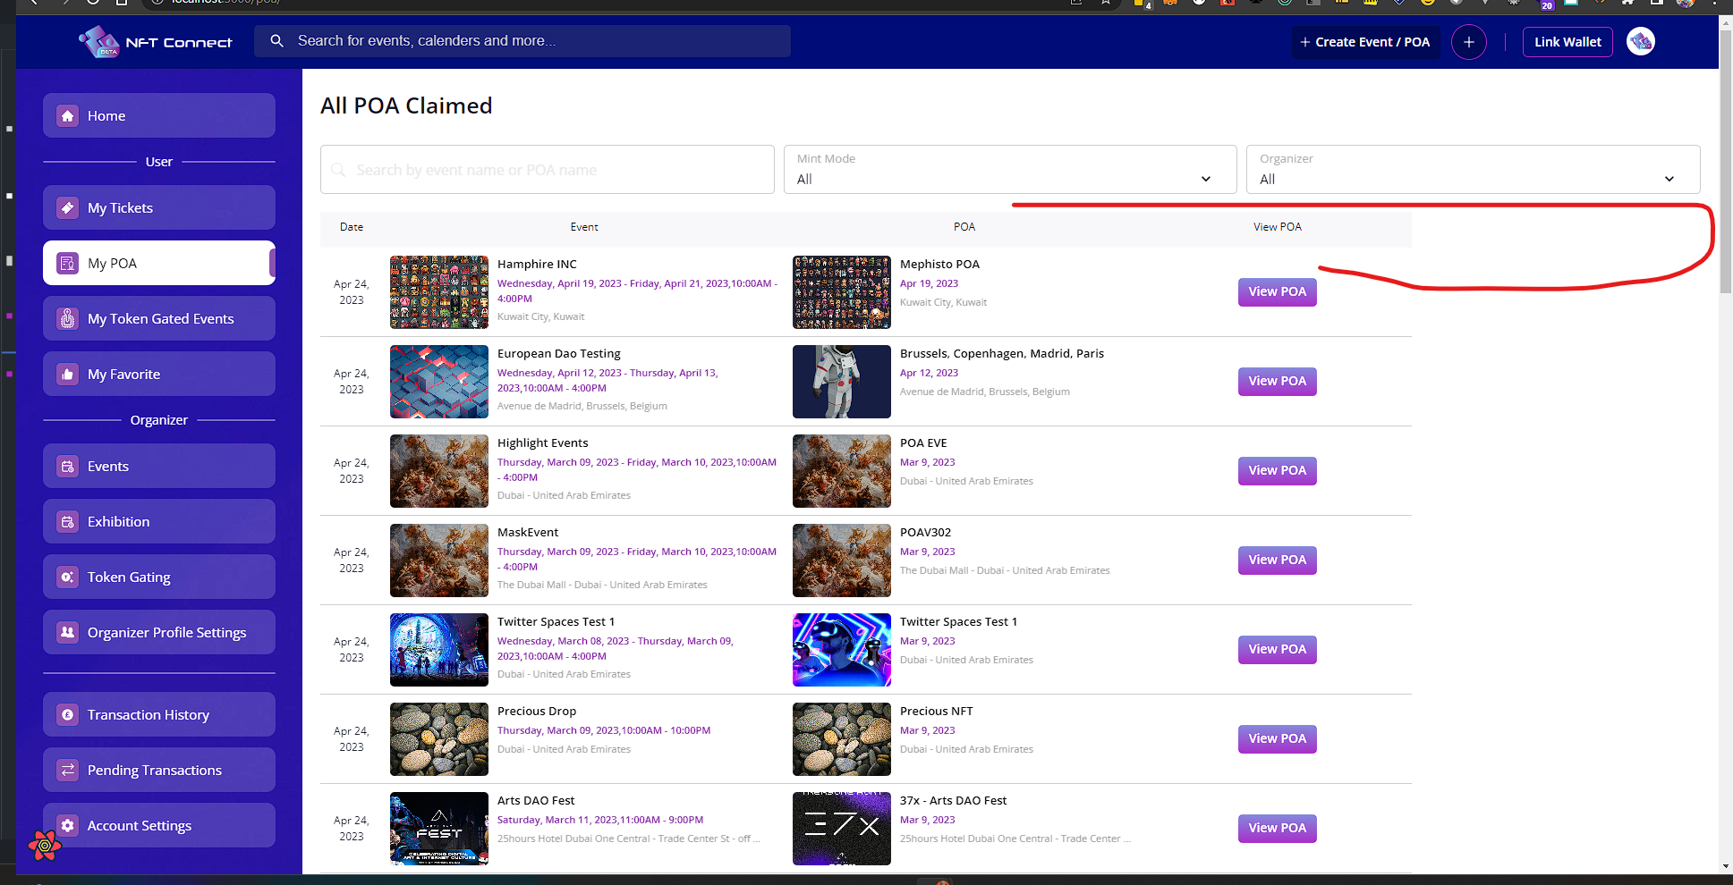The height and width of the screenshot is (885, 1733).
Task: Click the Pending Transactions arrows icon
Action: coord(68,770)
